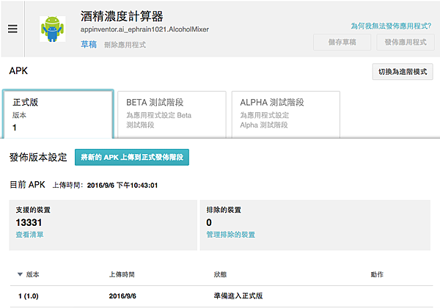The height and width of the screenshot is (308, 440).
Task: Click 刪除應用程式 delete app link
Action: (x=125, y=45)
